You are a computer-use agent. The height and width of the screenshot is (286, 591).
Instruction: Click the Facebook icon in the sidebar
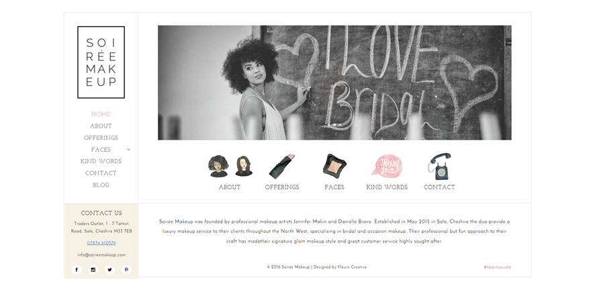point(77,269)
